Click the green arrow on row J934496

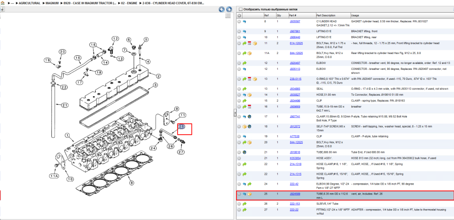point(244,101)
